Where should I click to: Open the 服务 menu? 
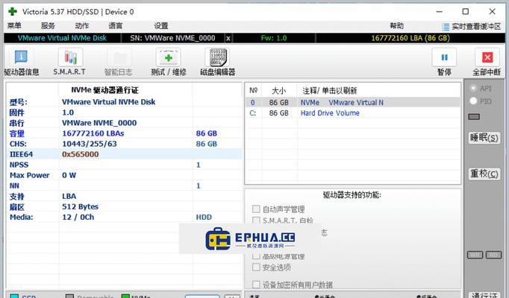[48, 25]
